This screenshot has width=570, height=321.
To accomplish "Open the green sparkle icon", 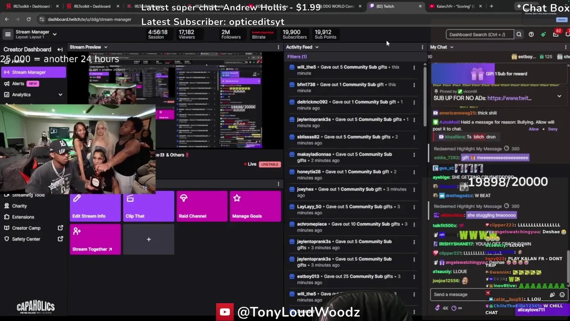I will click(x=543, y=34).
